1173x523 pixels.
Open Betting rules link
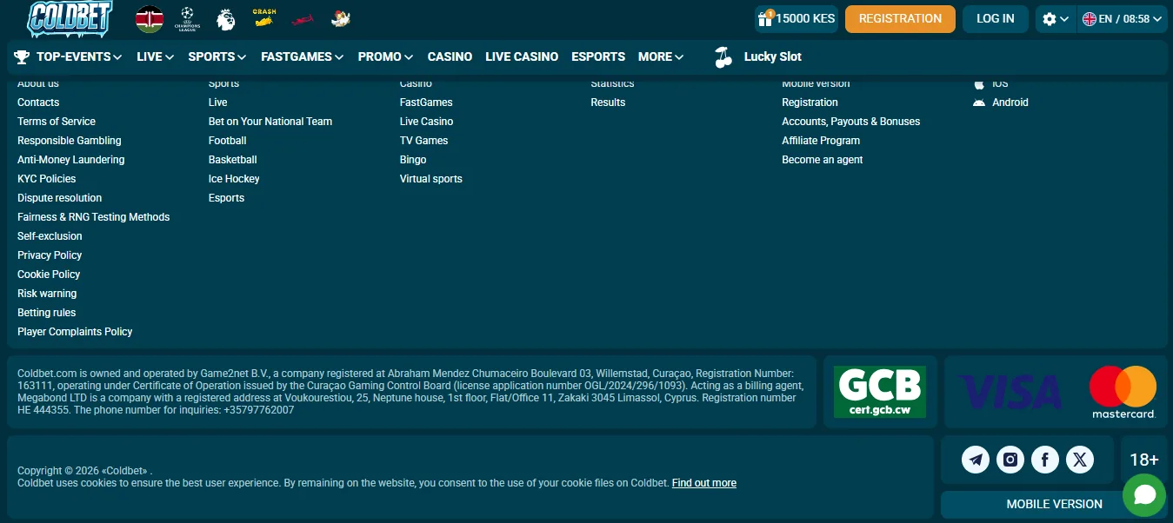(x=47, y=313)
